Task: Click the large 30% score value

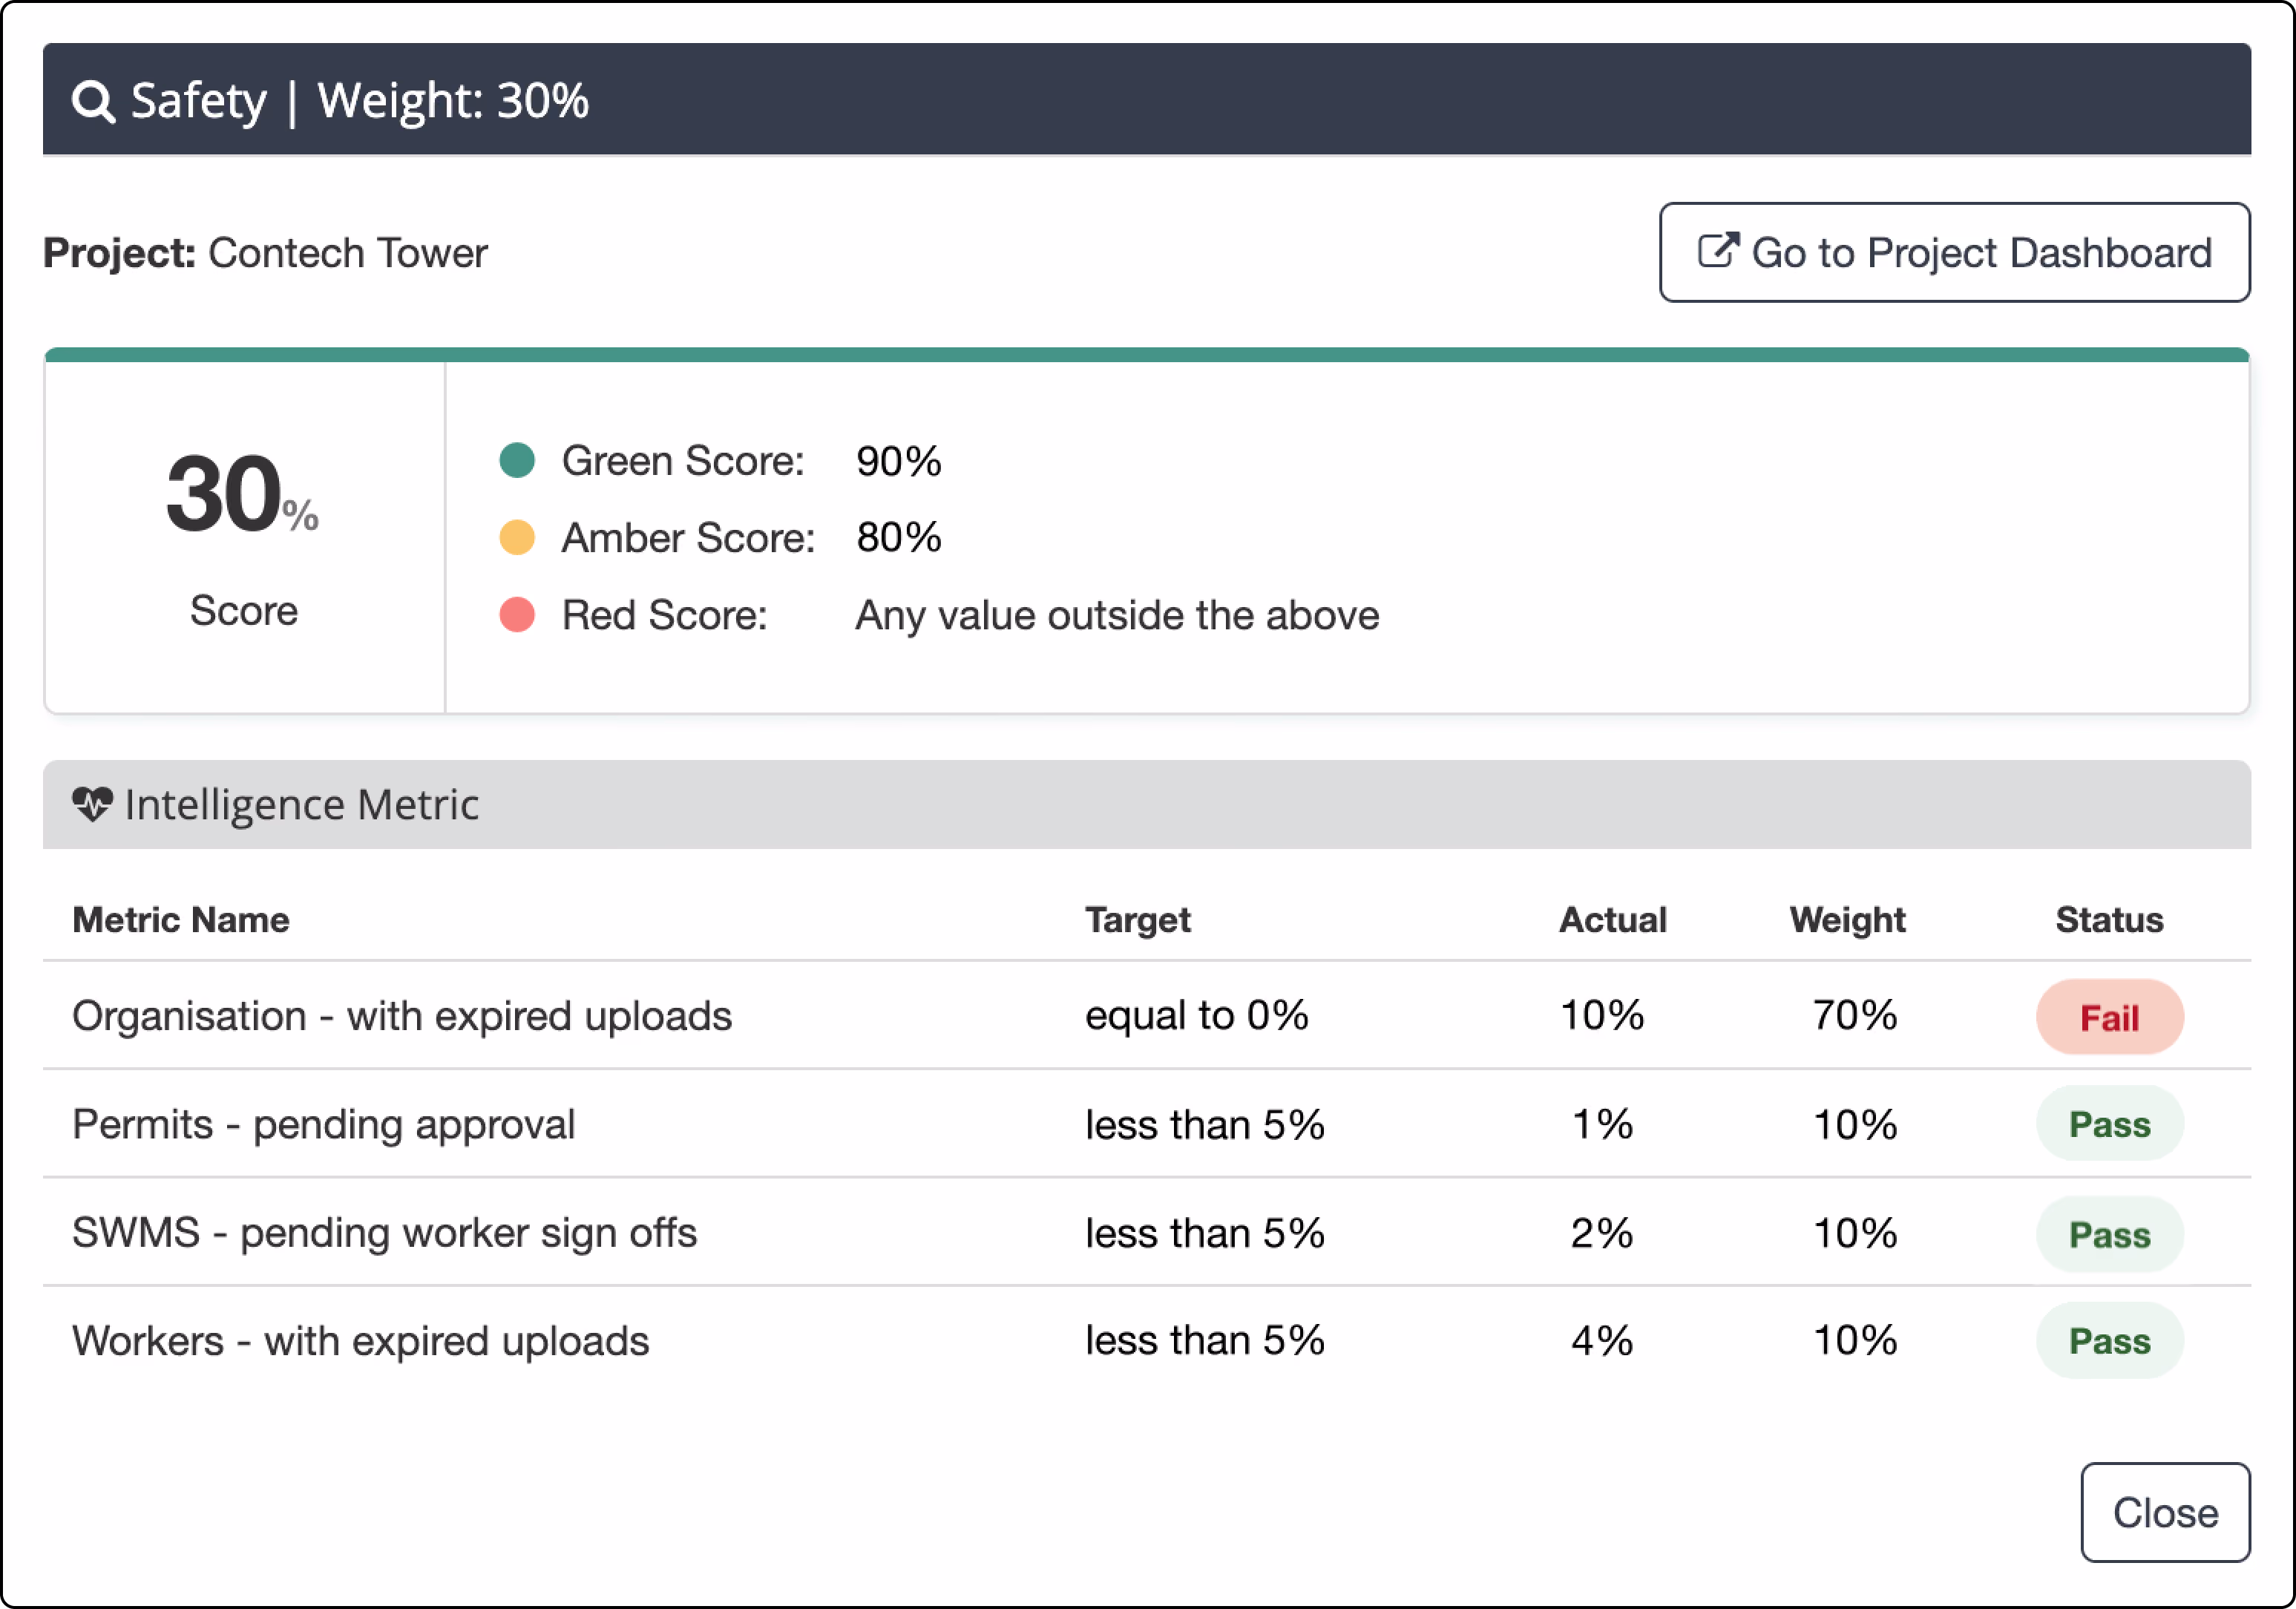Action: point(242,493)
